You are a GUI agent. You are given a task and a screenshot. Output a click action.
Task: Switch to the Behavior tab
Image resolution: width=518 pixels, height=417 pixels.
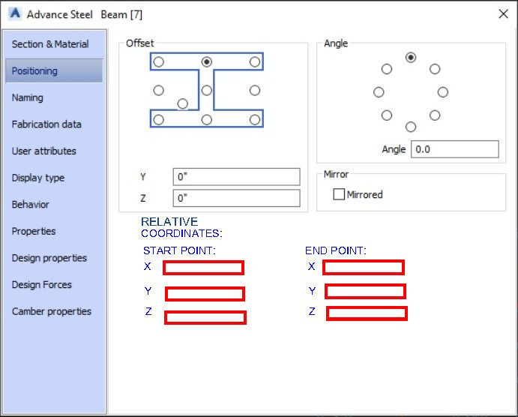[54, 204]
